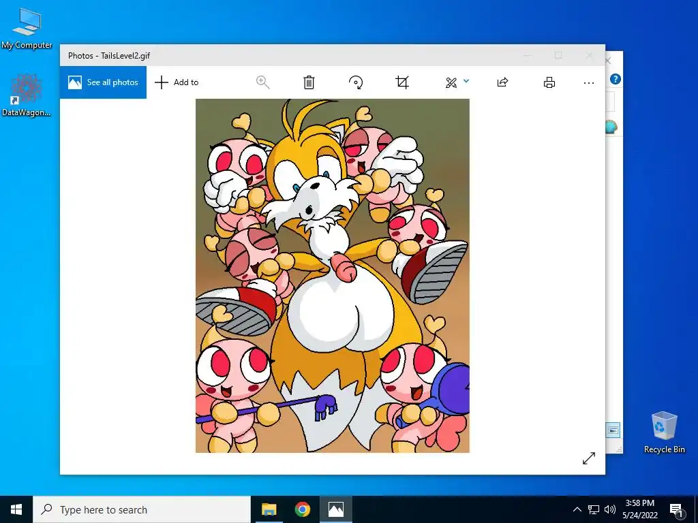Enter full screen with diagonal arrows icon

[x=589, y=458]
